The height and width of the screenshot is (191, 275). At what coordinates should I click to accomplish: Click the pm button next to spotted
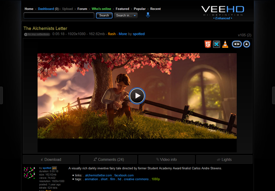pos(54,168)
